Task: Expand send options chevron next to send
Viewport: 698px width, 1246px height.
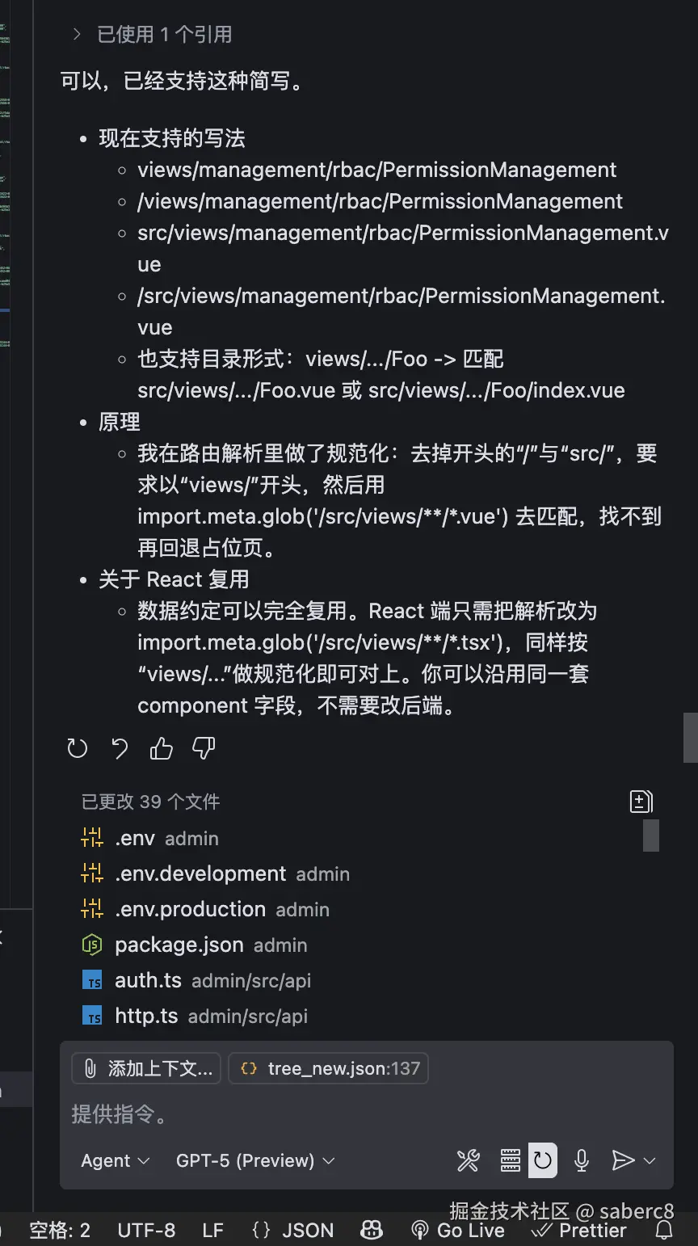Action: pos(650,1161)
